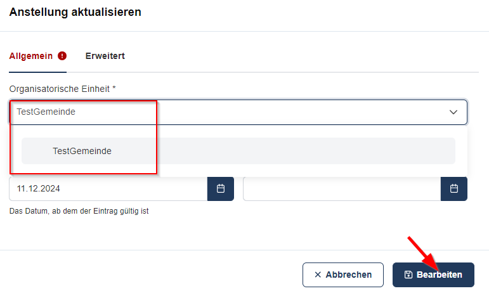489x298 pixels.
Task: Open the Erweitert tab
Action: tap(105, 56)
